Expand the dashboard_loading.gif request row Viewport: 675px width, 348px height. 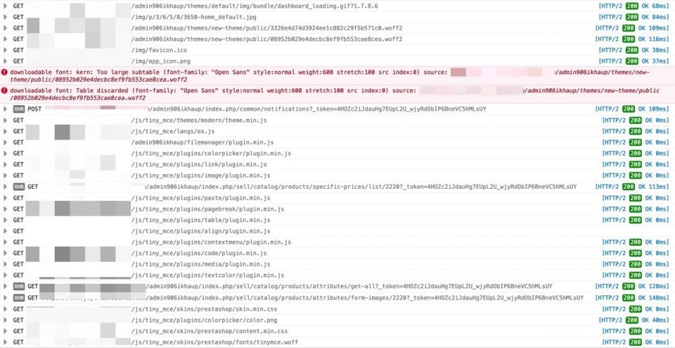(x=5, y=6)
